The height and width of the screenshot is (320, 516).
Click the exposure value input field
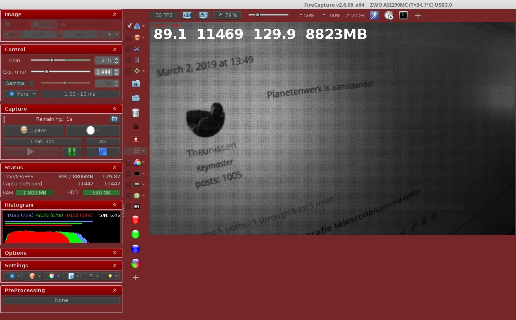point(104,72)
